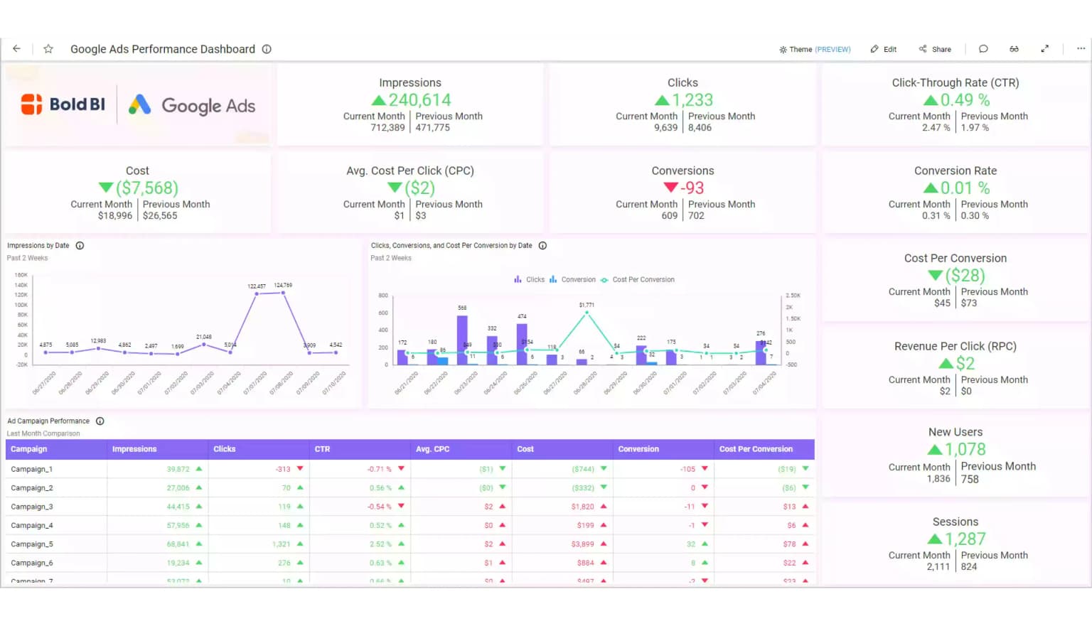Toggle the Clicks series in chart legend
This screenshot has width=1092, height=626.
tap(529, 280)
